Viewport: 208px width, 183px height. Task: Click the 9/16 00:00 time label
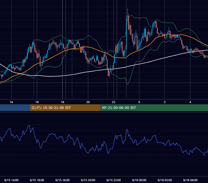tap(139, 180)
